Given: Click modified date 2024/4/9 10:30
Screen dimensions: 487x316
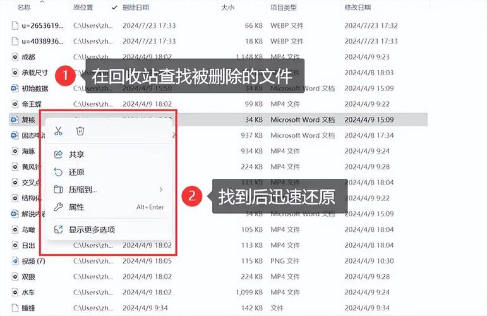Looking at the screenshot, I should 370,261.
